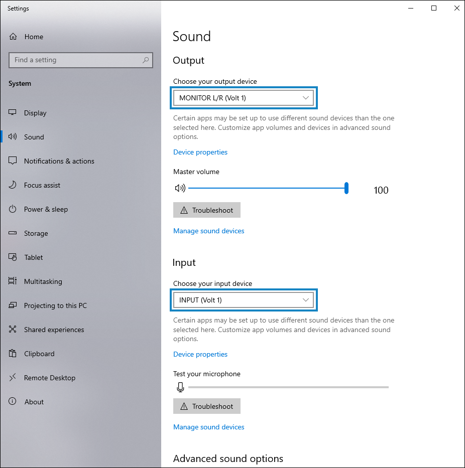Open the output device dropdown
The width and height of the screenshot is (465, 468).
coord(244,98)
